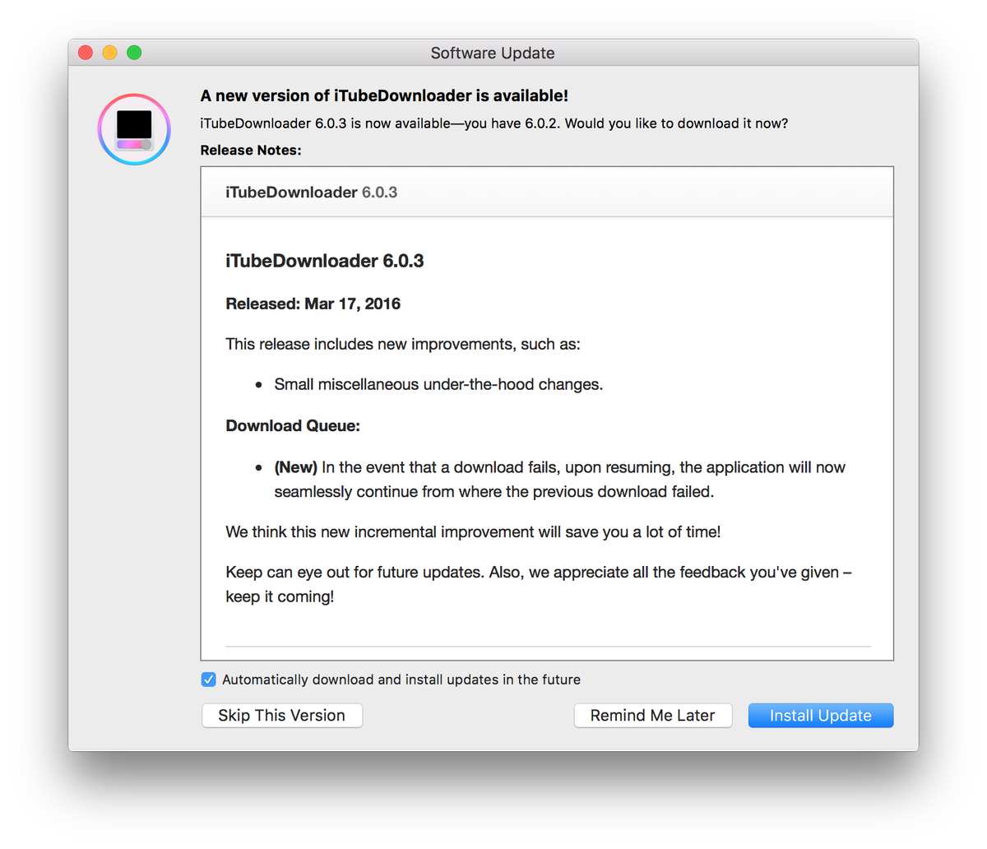Minimize the Software Update window
987x849 pixels.
[x=109, y=53]
